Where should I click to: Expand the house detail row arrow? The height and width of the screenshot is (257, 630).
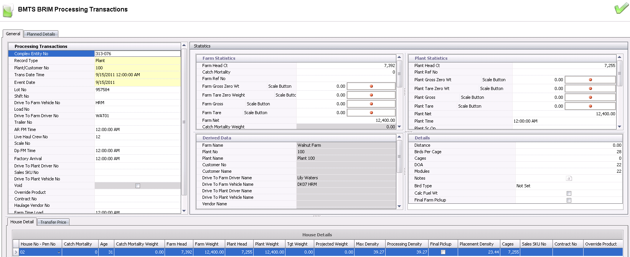pyautogui.click(x=16, y=252)
